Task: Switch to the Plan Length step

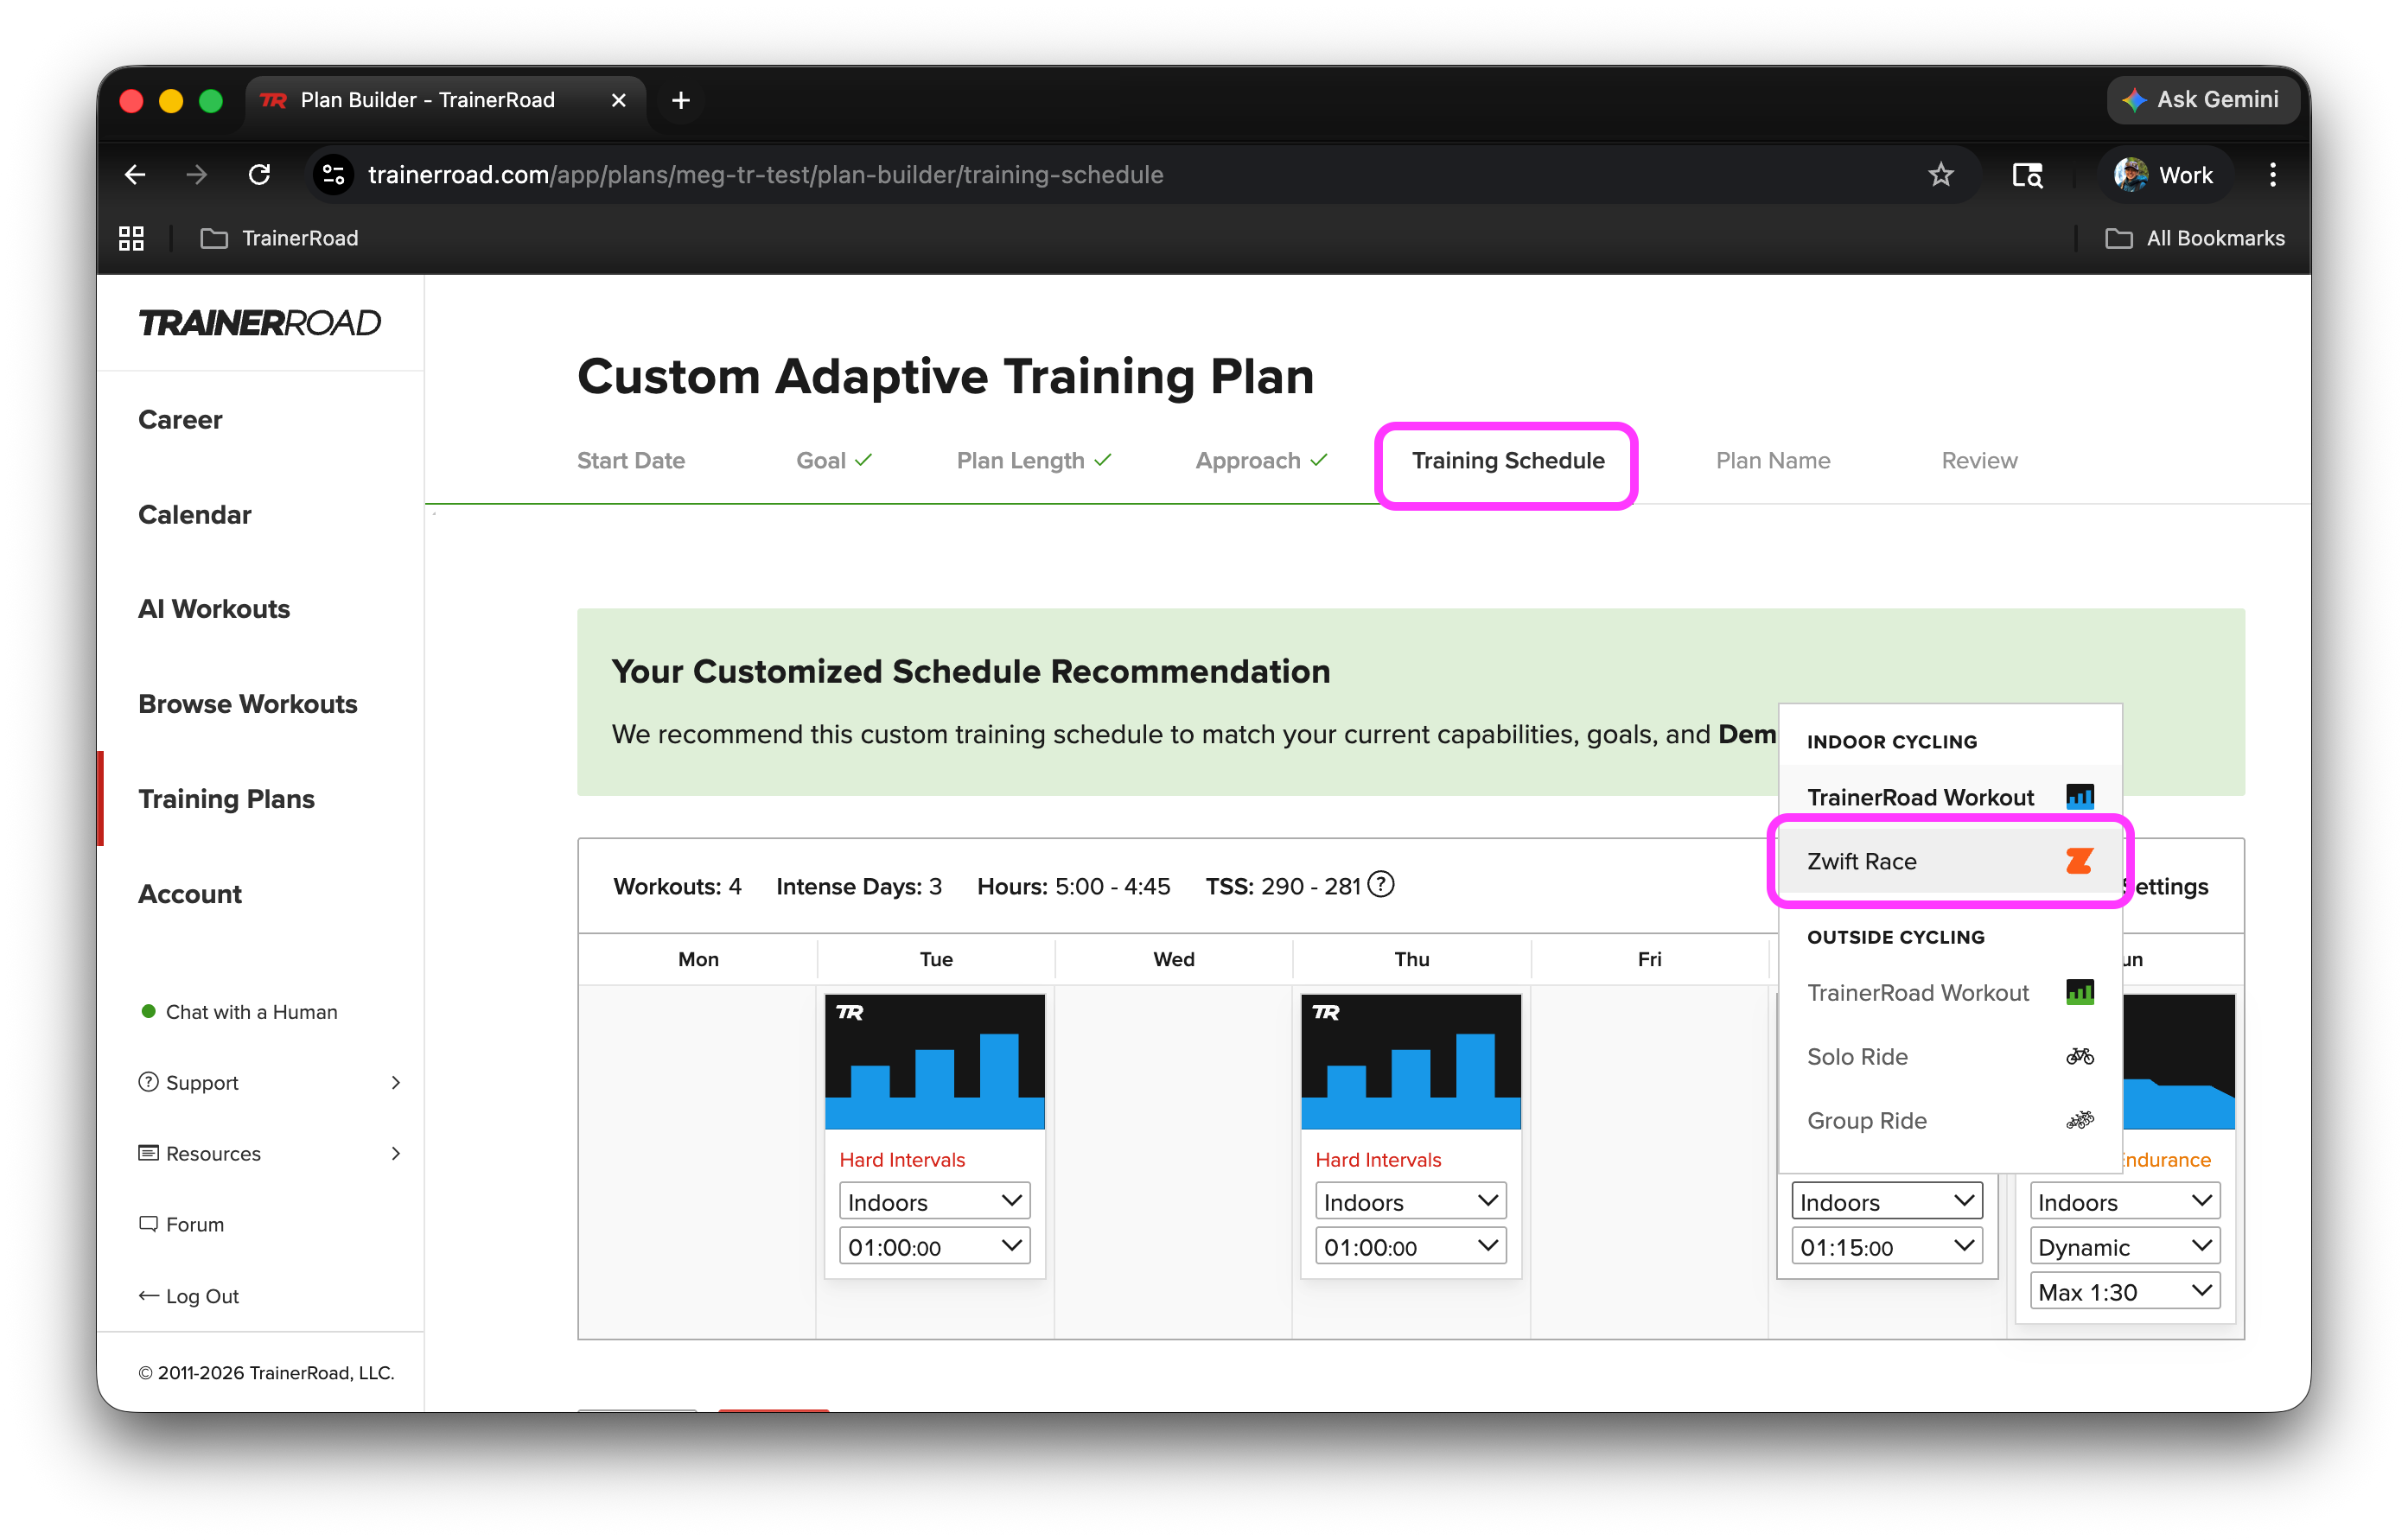Action: click(x=1034, y=461)
